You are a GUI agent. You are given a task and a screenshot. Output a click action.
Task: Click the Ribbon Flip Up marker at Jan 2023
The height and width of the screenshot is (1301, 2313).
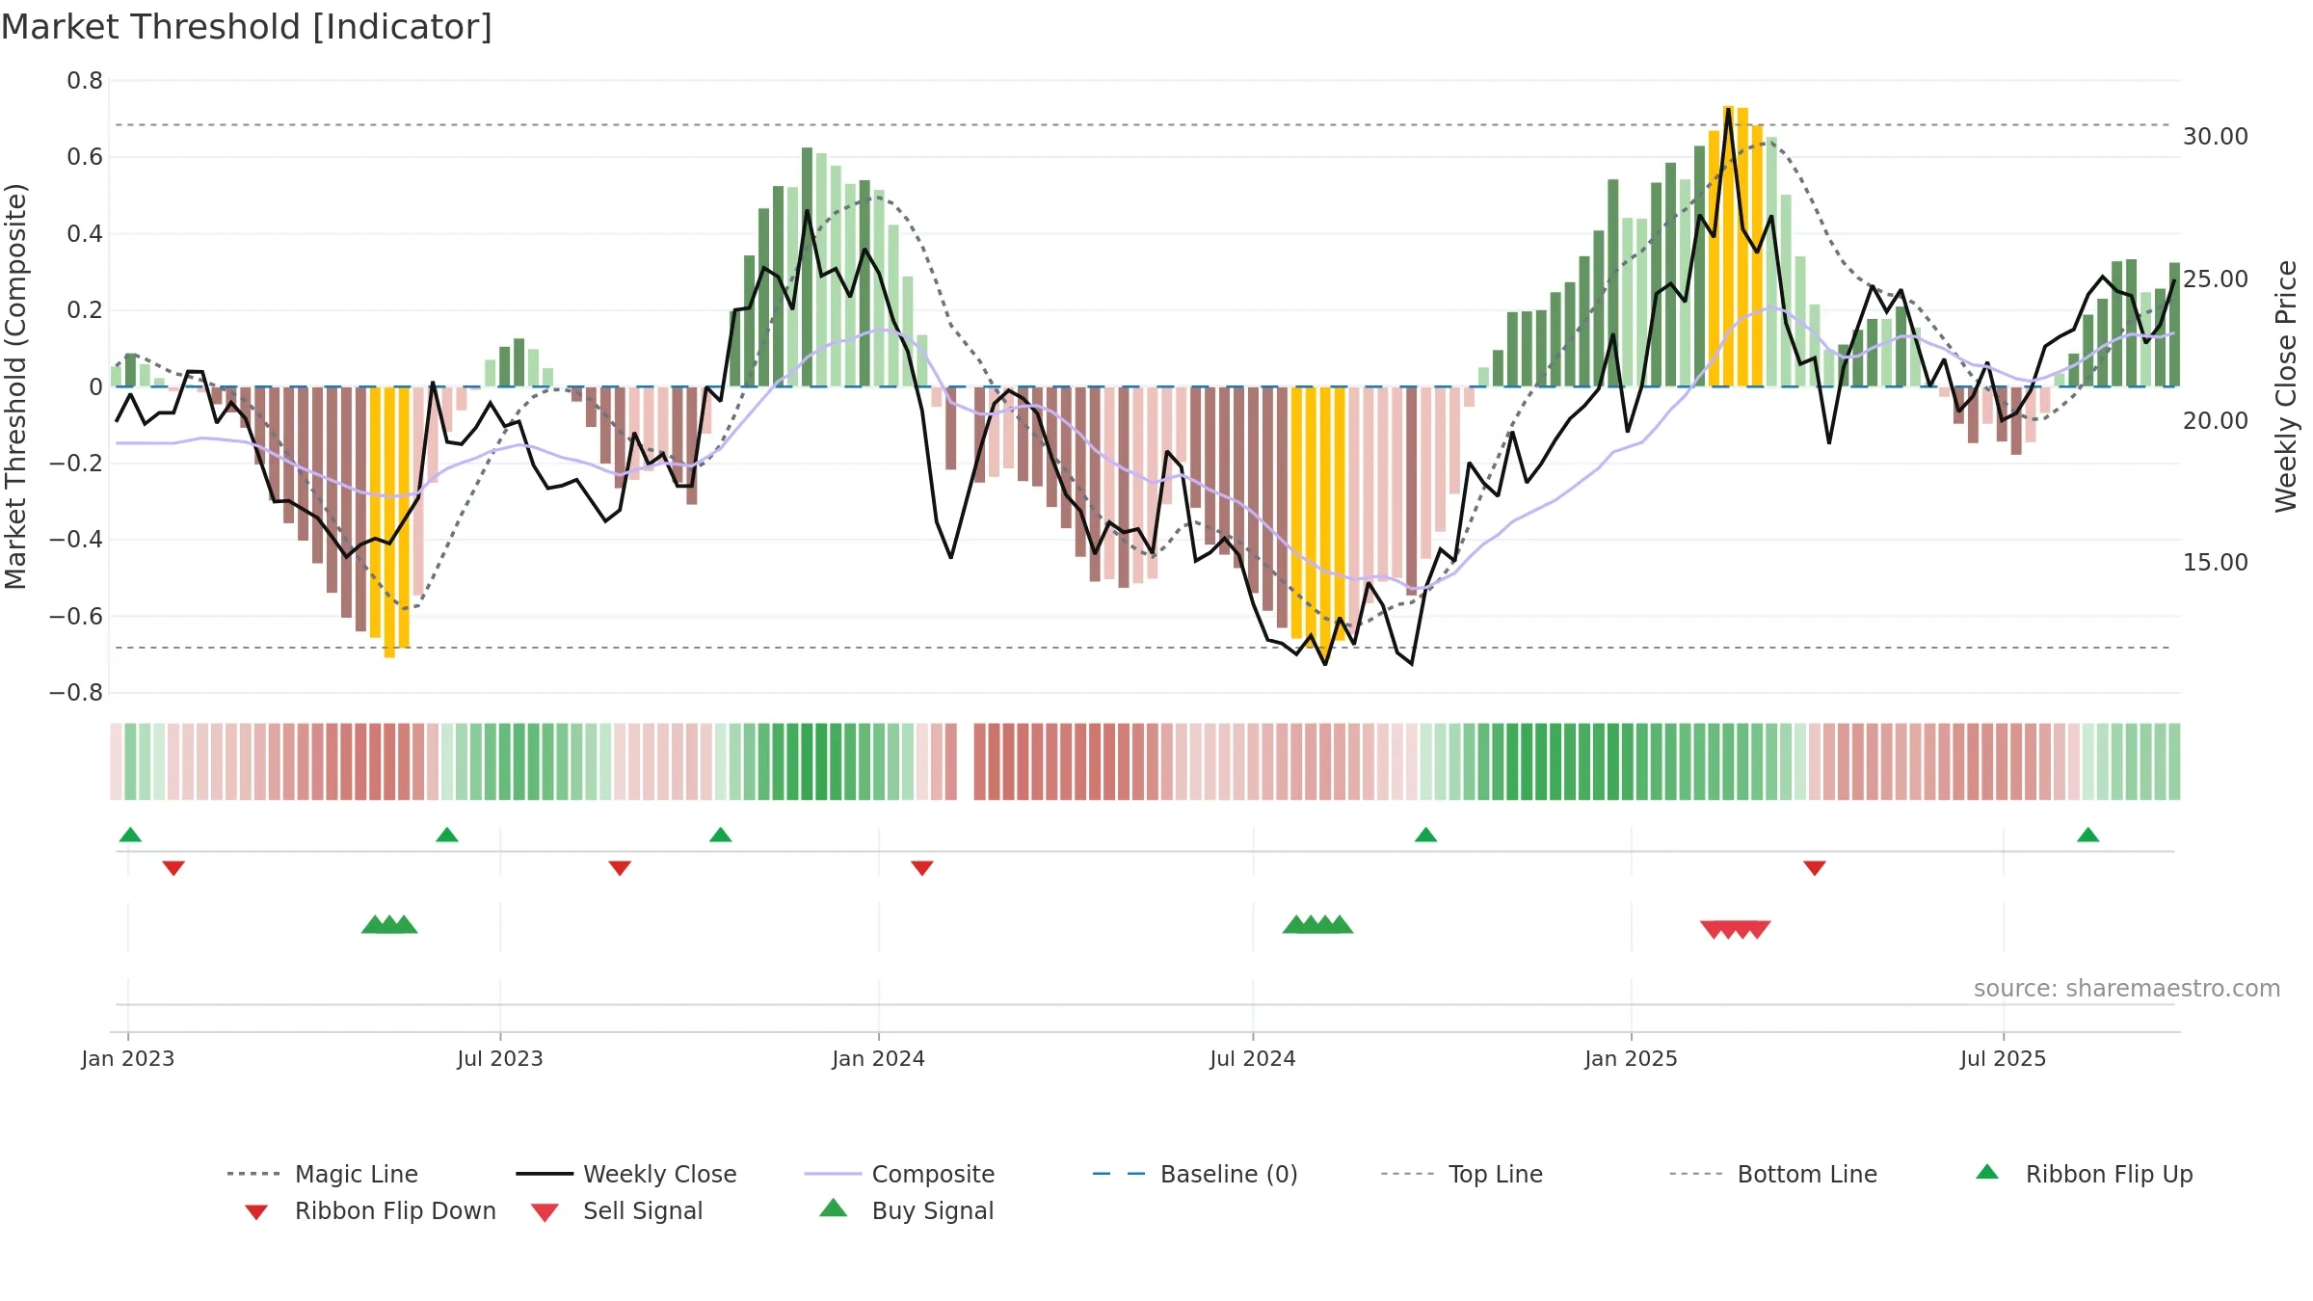pos(130,835)
